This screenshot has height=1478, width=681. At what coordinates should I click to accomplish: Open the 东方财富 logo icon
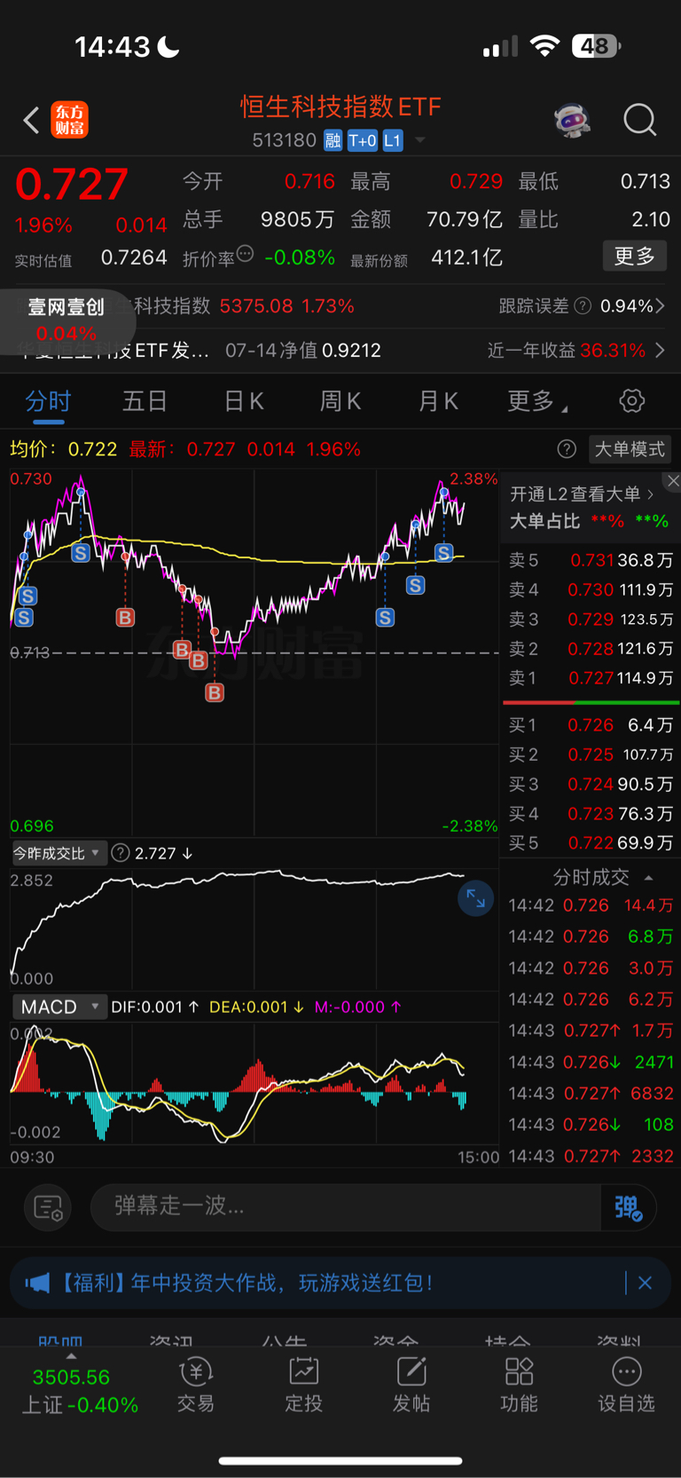pyautogui.click(x=69, y=120)
